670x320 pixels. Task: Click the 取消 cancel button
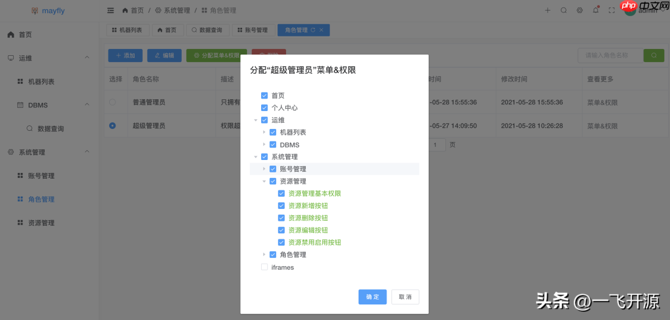pos(405,297)
